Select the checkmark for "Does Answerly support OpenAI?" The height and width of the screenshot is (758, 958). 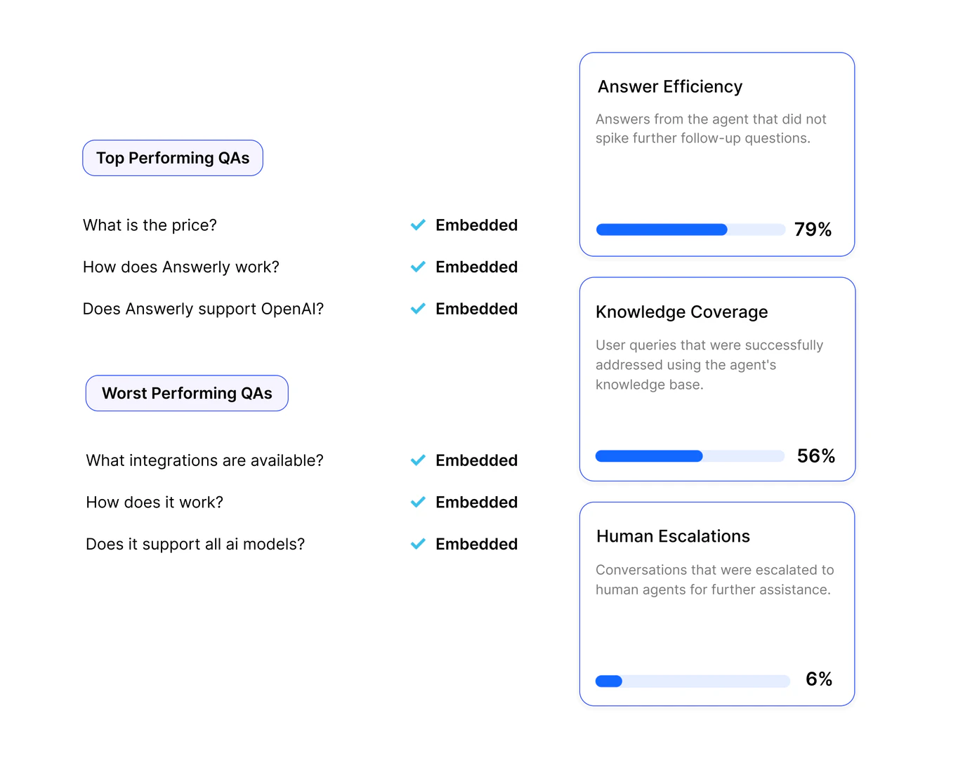417,309
